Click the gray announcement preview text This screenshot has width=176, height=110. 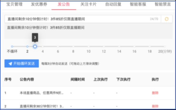pos(46,27)
